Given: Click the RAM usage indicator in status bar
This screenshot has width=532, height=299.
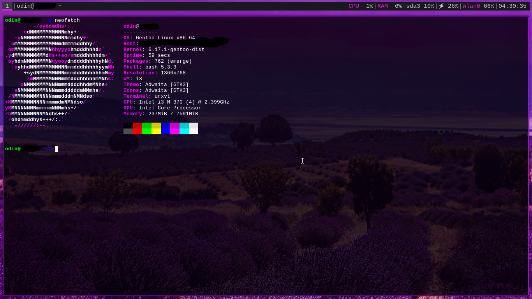Looking at the screenshot, I should point(389,6).
